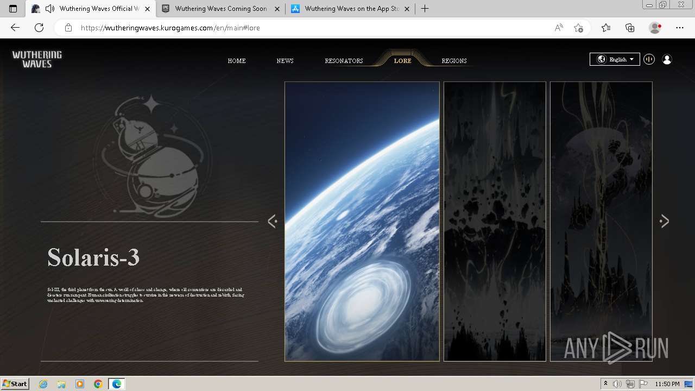The image size is (695, 391).
Task: Open the Favorites list icon
Action: (606, 28)
